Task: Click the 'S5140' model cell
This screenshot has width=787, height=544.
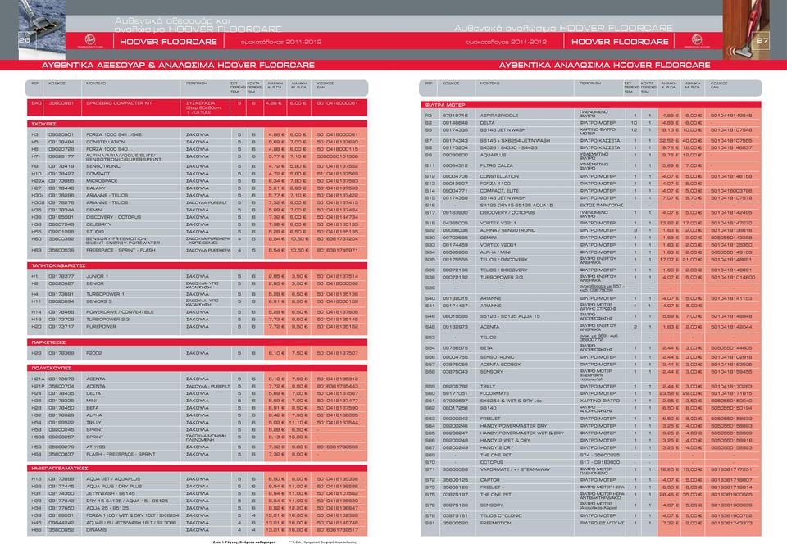Action: [x=488, y=408]
